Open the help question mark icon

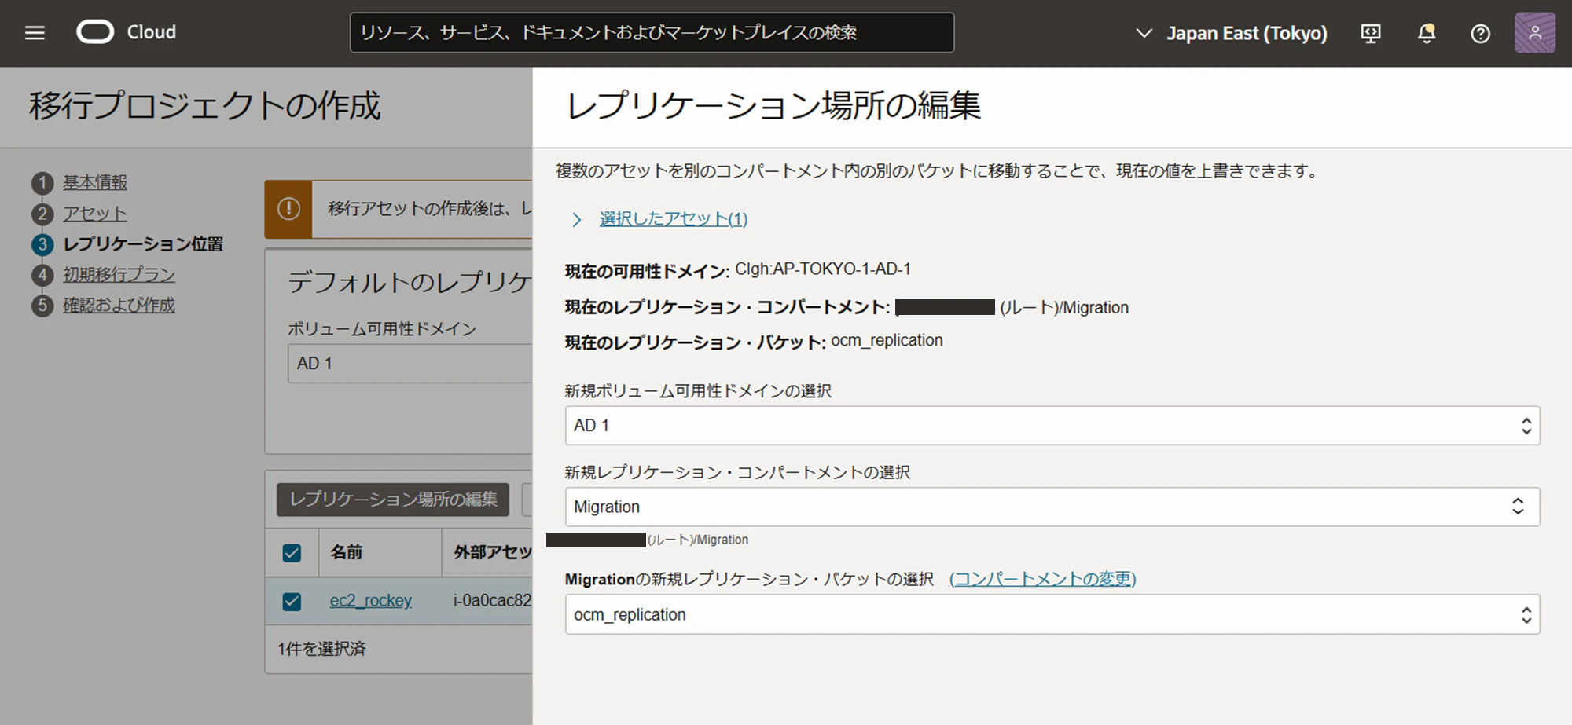point(1481,34)
